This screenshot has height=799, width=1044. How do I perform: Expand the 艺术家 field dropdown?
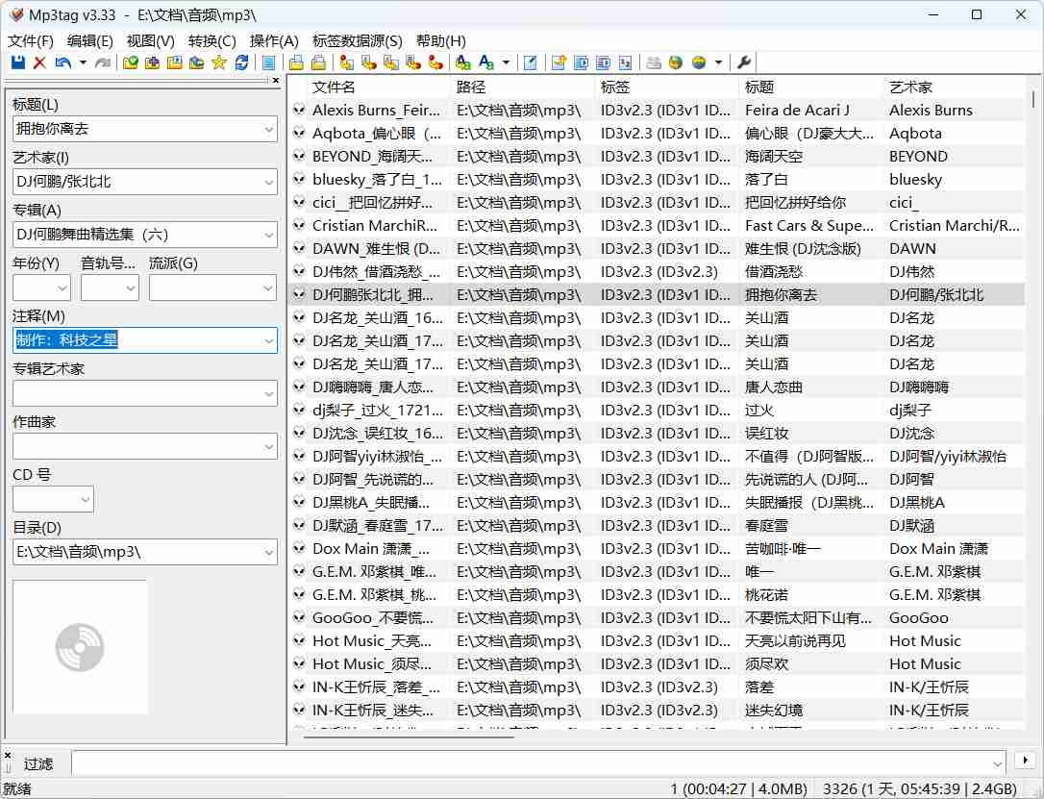coord(268,182)
